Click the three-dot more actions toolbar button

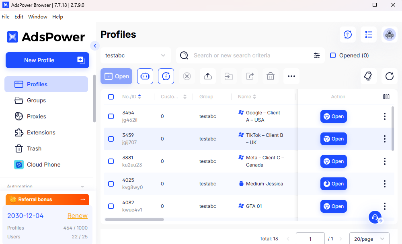click(x=291, y=76)
